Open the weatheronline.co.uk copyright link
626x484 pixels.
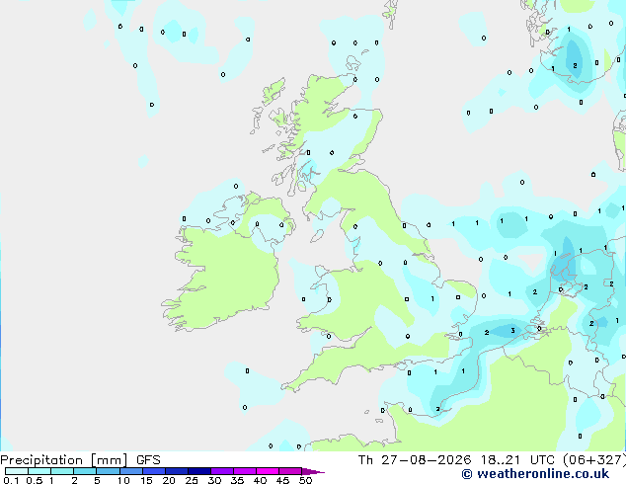(535, 474)
